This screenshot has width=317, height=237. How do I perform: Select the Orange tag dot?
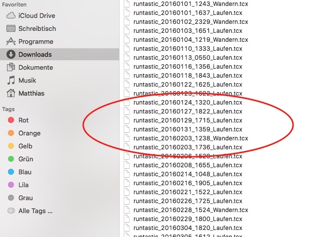point(11,133)
